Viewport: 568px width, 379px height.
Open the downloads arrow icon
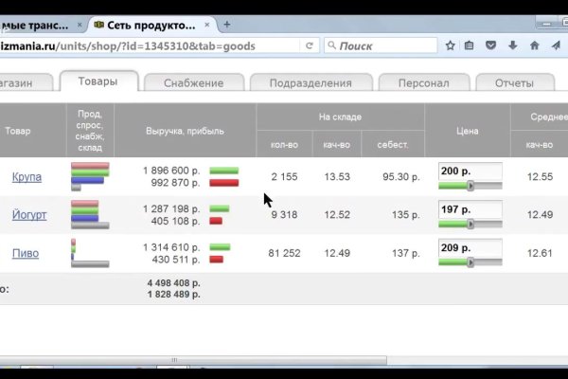pyautogui.click(x=511, y=45)
